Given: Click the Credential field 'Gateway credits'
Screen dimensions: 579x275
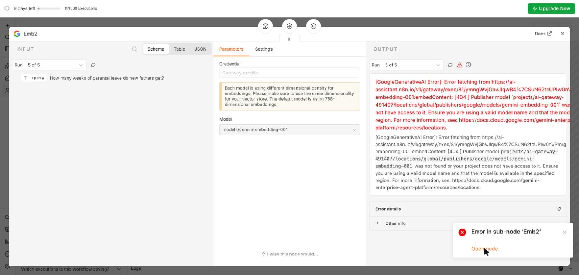Looking at the screenshot, I should point(289,73).
